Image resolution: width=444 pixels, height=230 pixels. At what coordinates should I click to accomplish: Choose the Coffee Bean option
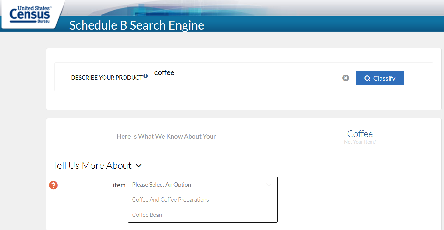[x=202, y=215]
